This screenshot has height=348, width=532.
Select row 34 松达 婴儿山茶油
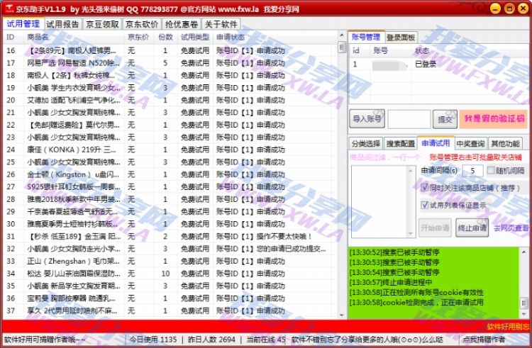coord(170,274)
